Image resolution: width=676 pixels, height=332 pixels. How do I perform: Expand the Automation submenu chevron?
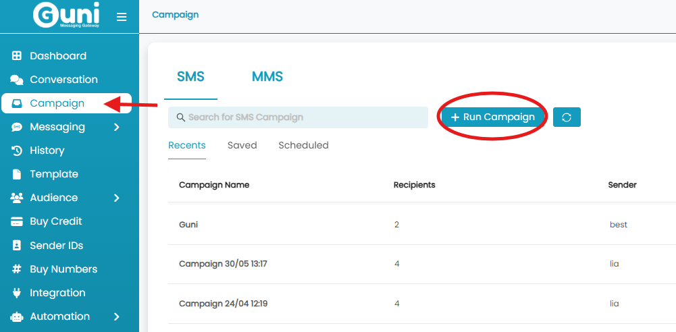(x=116, y=316)
